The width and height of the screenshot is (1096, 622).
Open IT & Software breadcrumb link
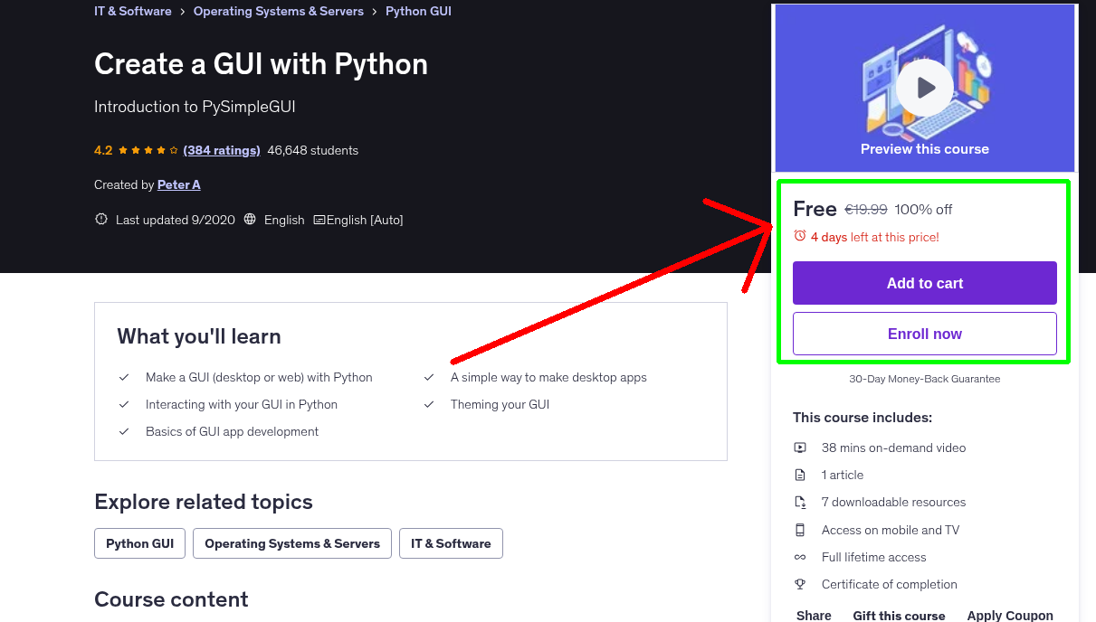pos(133,11)
